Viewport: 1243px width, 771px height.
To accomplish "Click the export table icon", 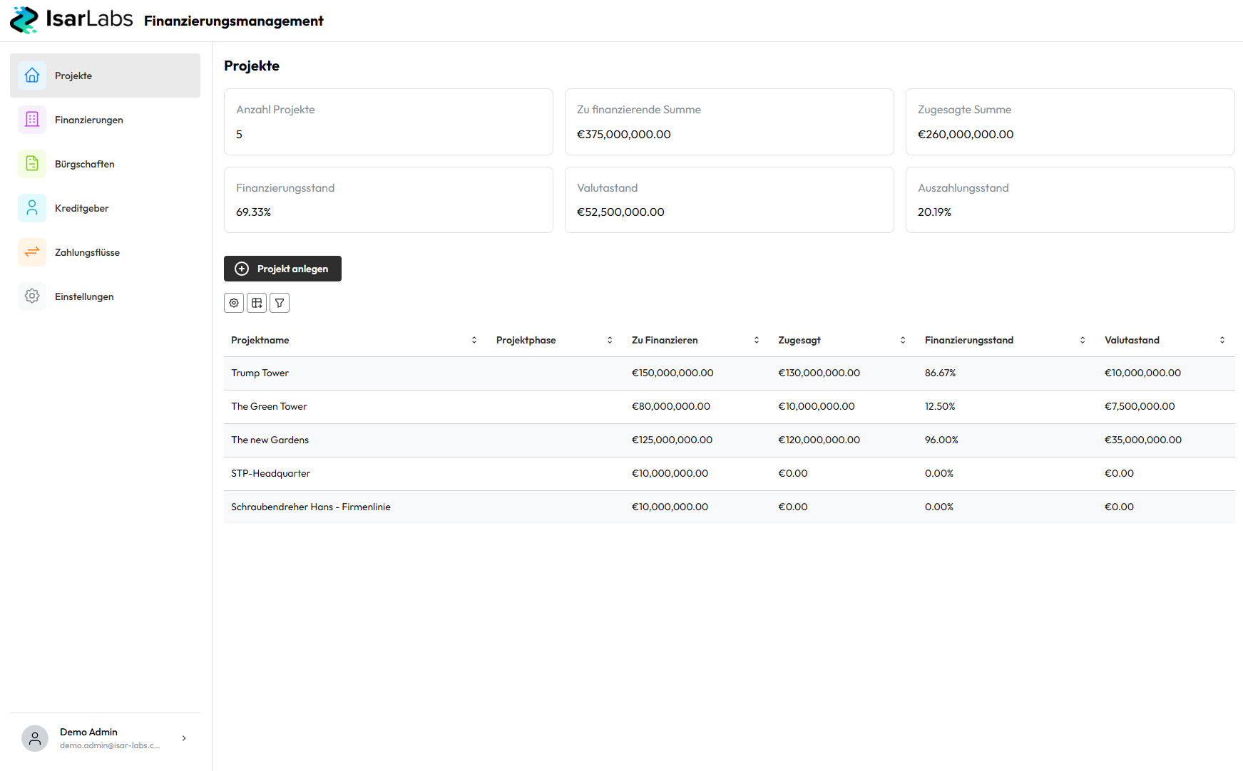I will tap(257, 302).
